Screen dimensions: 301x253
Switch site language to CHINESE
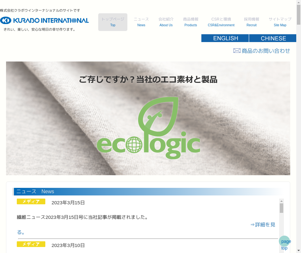[273, 38]
